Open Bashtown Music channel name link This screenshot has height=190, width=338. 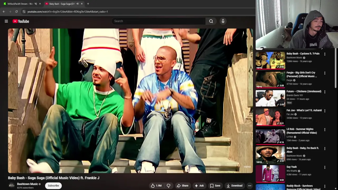pyautogui.click(x=27, y=184)
